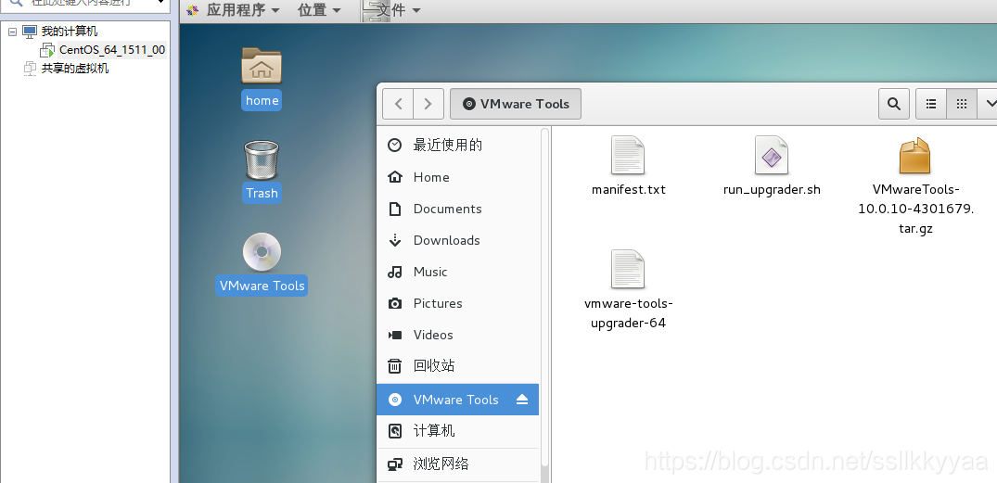Image resolution: width=997 pixels, height=483 pixels.
Task: Open the Applications (应用程序) menu
Action: 236,10
